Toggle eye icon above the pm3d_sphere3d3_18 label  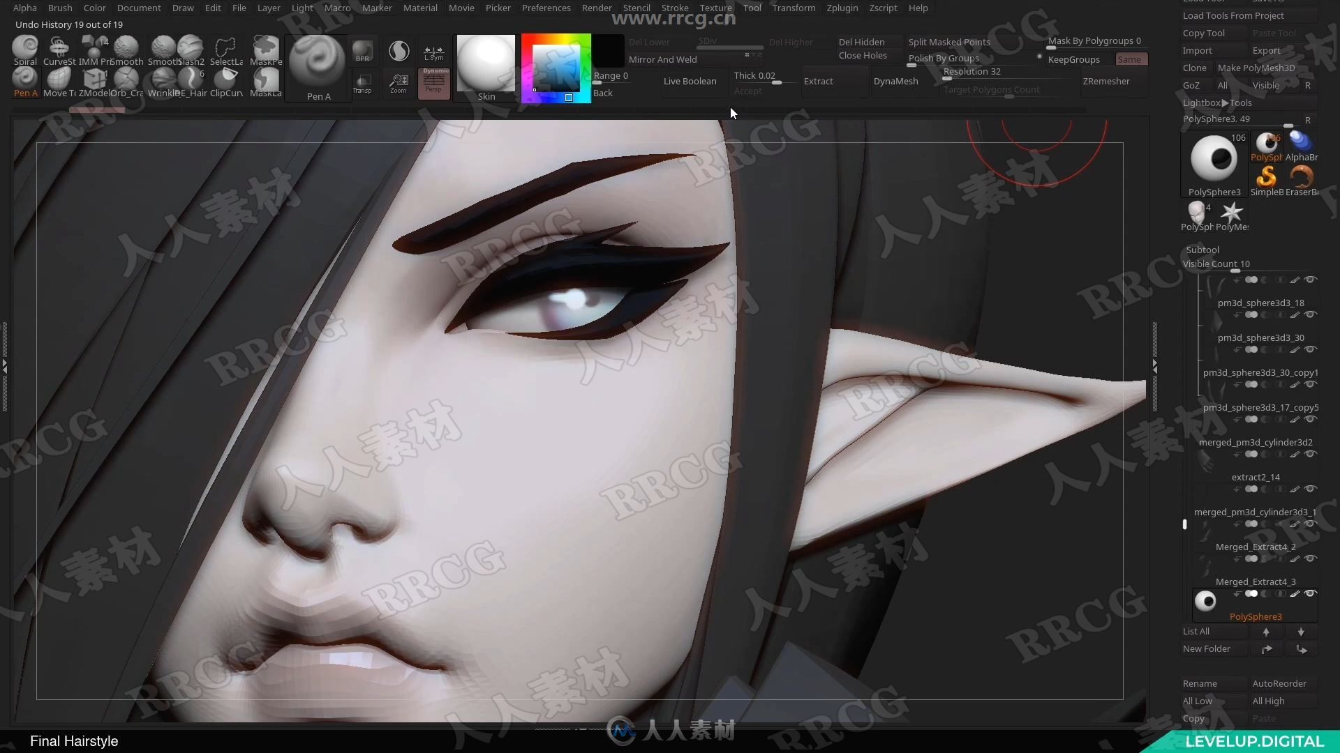tap(1311, 280)
